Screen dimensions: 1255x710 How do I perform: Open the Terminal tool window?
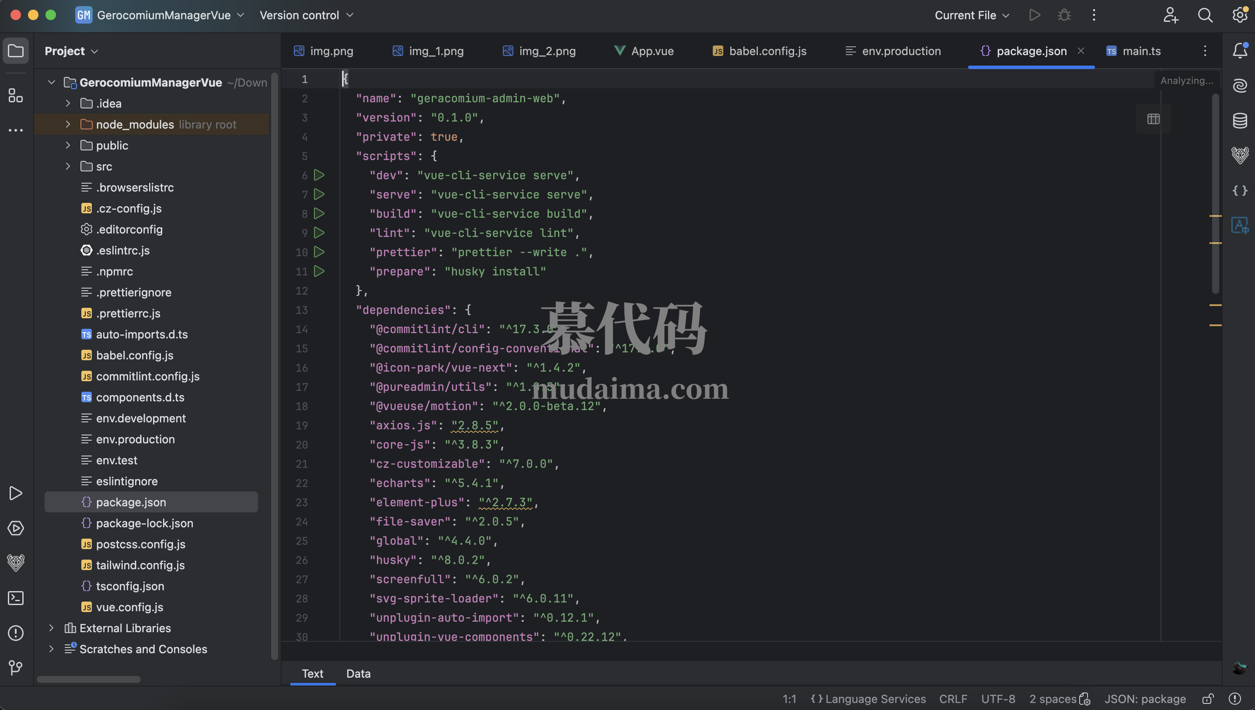pos(16,598)
